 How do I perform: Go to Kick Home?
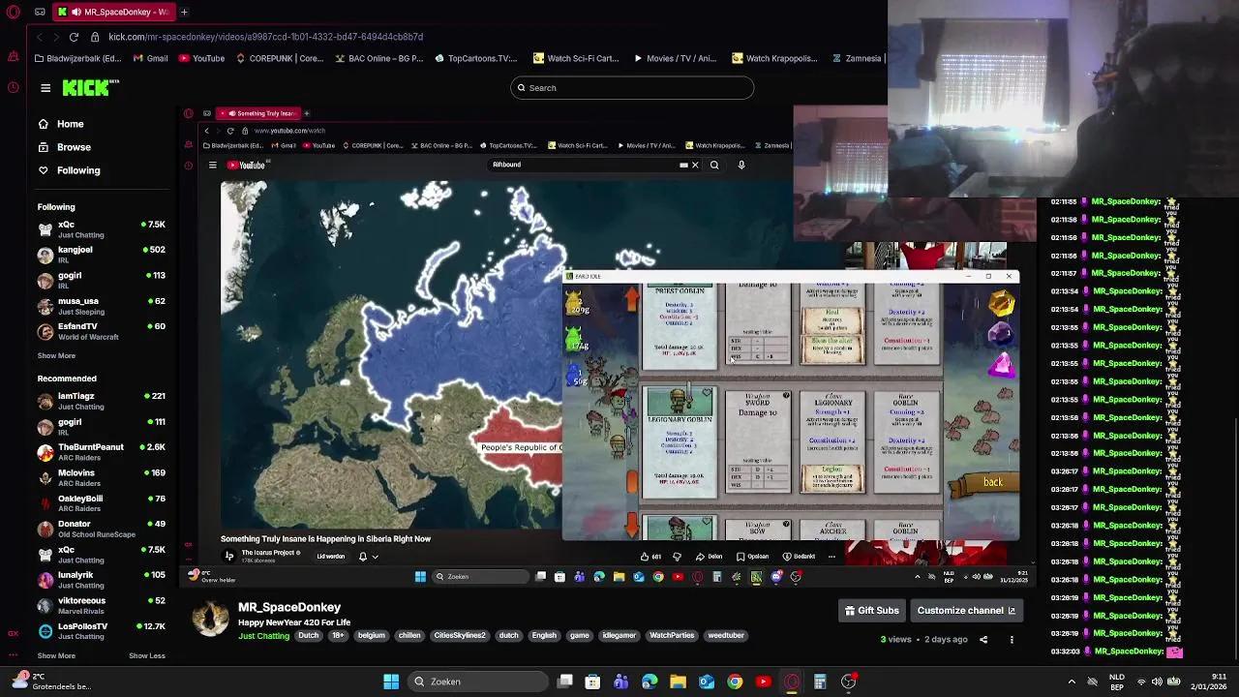tap(60, 124)
